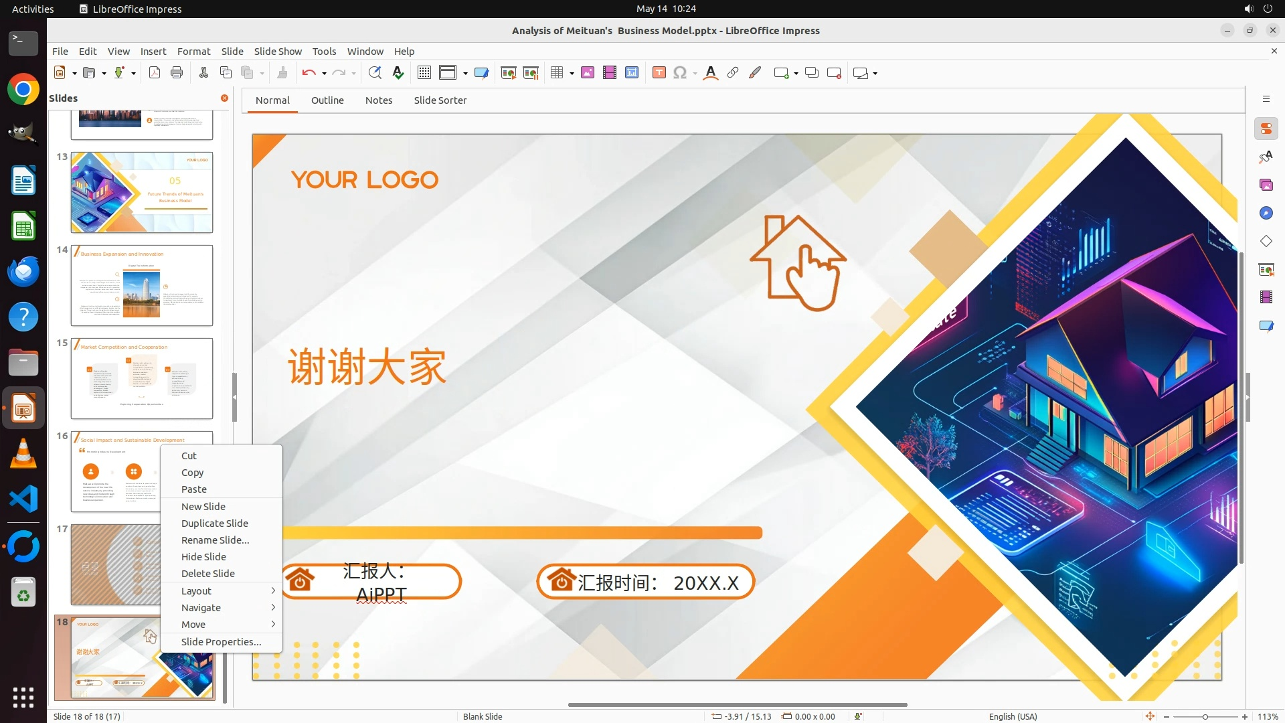
Task: Click Slide Properties... menu entry
Action: (x=221, y=642)
